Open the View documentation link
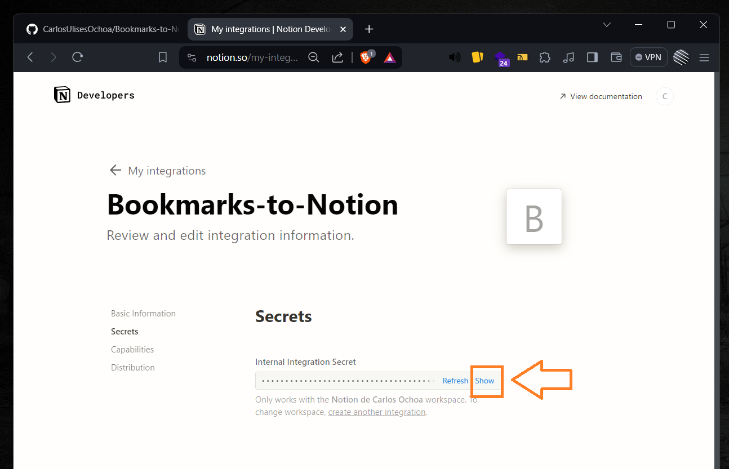 click(x=601, y=96)
